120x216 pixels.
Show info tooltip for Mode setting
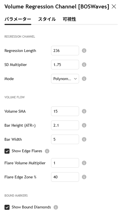click(84, 79)
